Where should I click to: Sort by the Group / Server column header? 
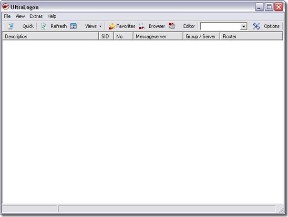coord(202,36)
